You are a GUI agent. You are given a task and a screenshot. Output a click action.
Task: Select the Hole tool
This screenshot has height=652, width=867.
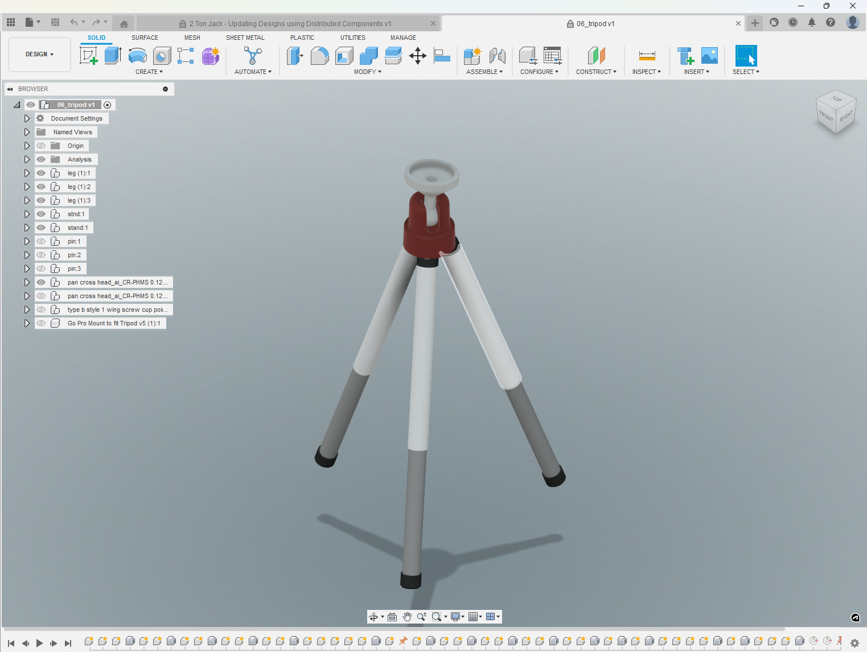162,56
